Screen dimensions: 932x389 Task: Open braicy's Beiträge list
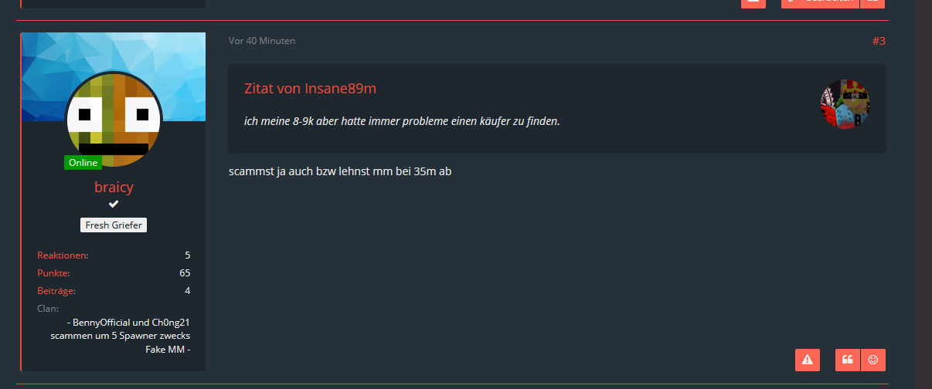(x=114, y=291)
